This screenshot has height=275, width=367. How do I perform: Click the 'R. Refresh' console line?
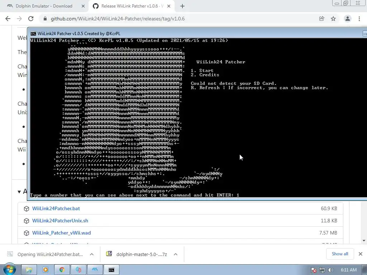[x=259, y=88]
